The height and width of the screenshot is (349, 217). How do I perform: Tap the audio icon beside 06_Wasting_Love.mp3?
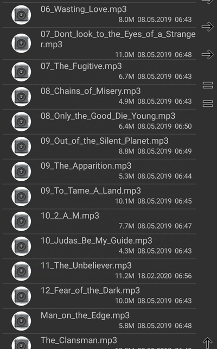pyautogui.click(x=21, y=15)
